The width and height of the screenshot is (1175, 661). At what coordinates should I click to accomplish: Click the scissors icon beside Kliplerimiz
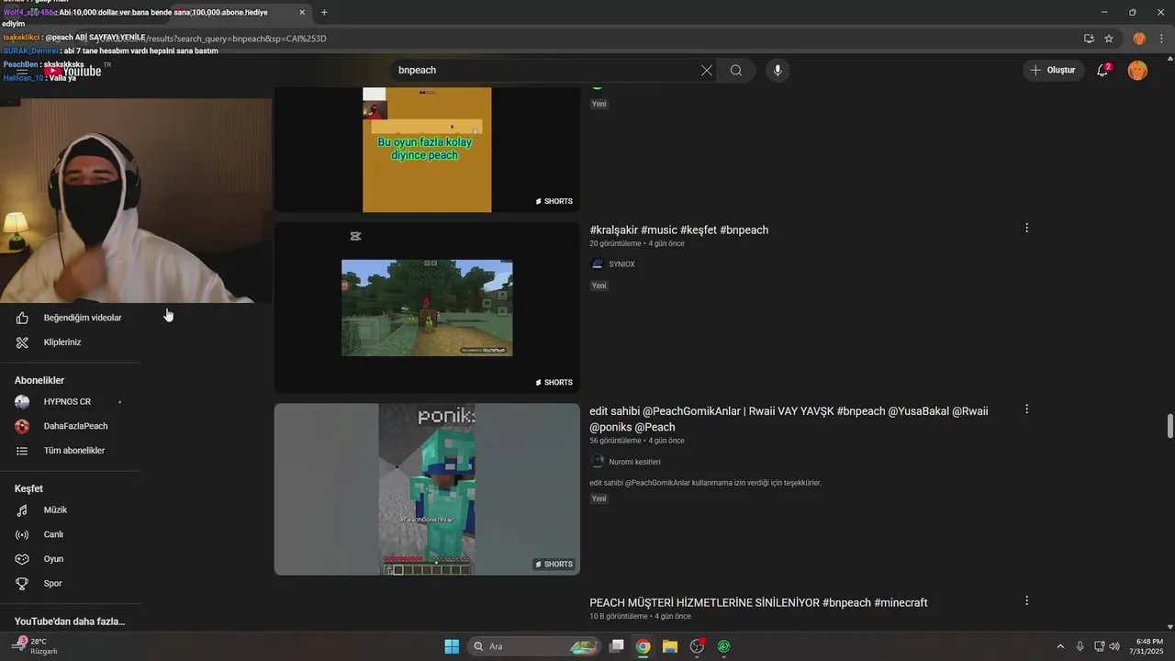coord(23,342)
